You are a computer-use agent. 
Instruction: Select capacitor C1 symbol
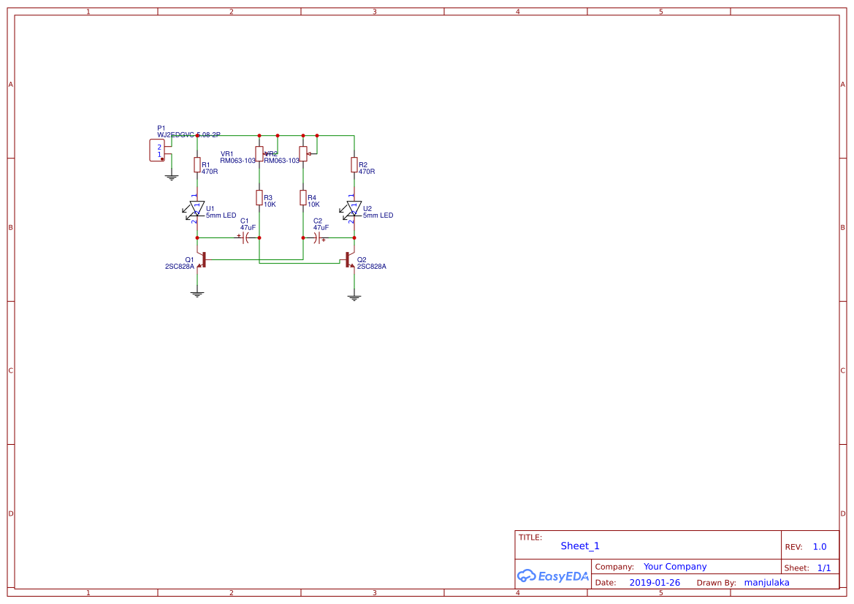(245, 238)
